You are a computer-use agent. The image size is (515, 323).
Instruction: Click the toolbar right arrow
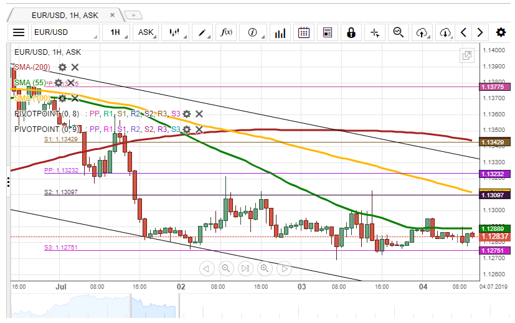click(x=480, y=32)
